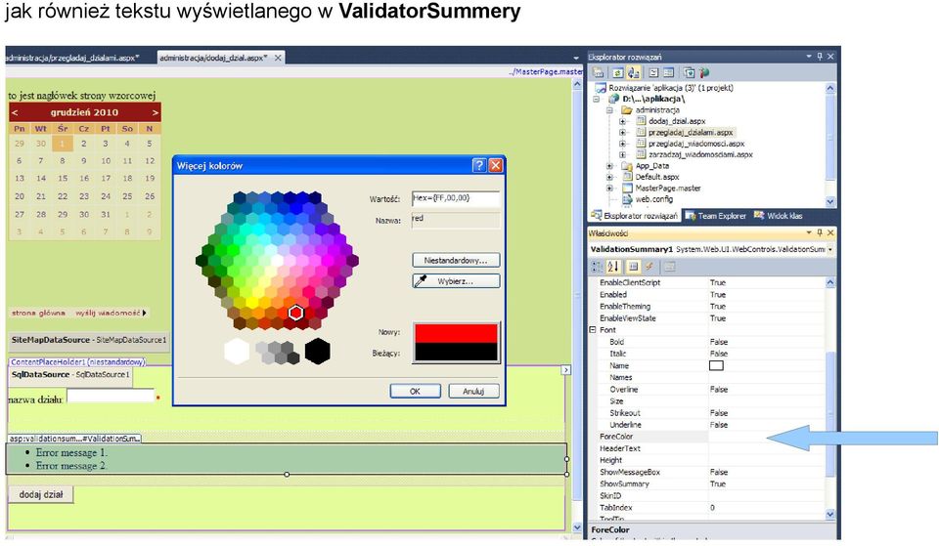
Task: Click the ContentPlaceHolder smart tag arrow
Action: [x=566, y=370]
